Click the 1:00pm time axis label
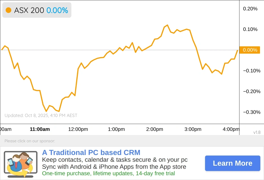Viewport: 264px width, 180px height. click(116, 129)
